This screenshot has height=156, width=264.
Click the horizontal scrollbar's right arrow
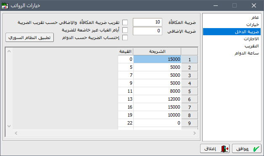pyautogui.click(x=195, y=133)
